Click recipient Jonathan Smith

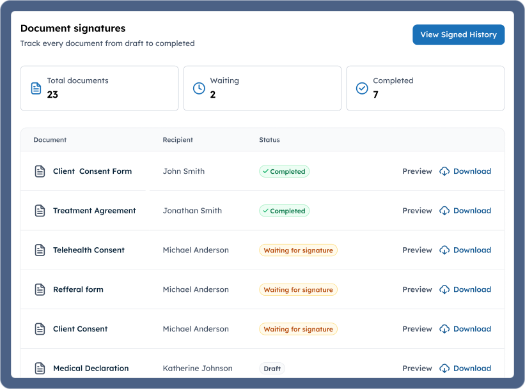click(192, 211)
